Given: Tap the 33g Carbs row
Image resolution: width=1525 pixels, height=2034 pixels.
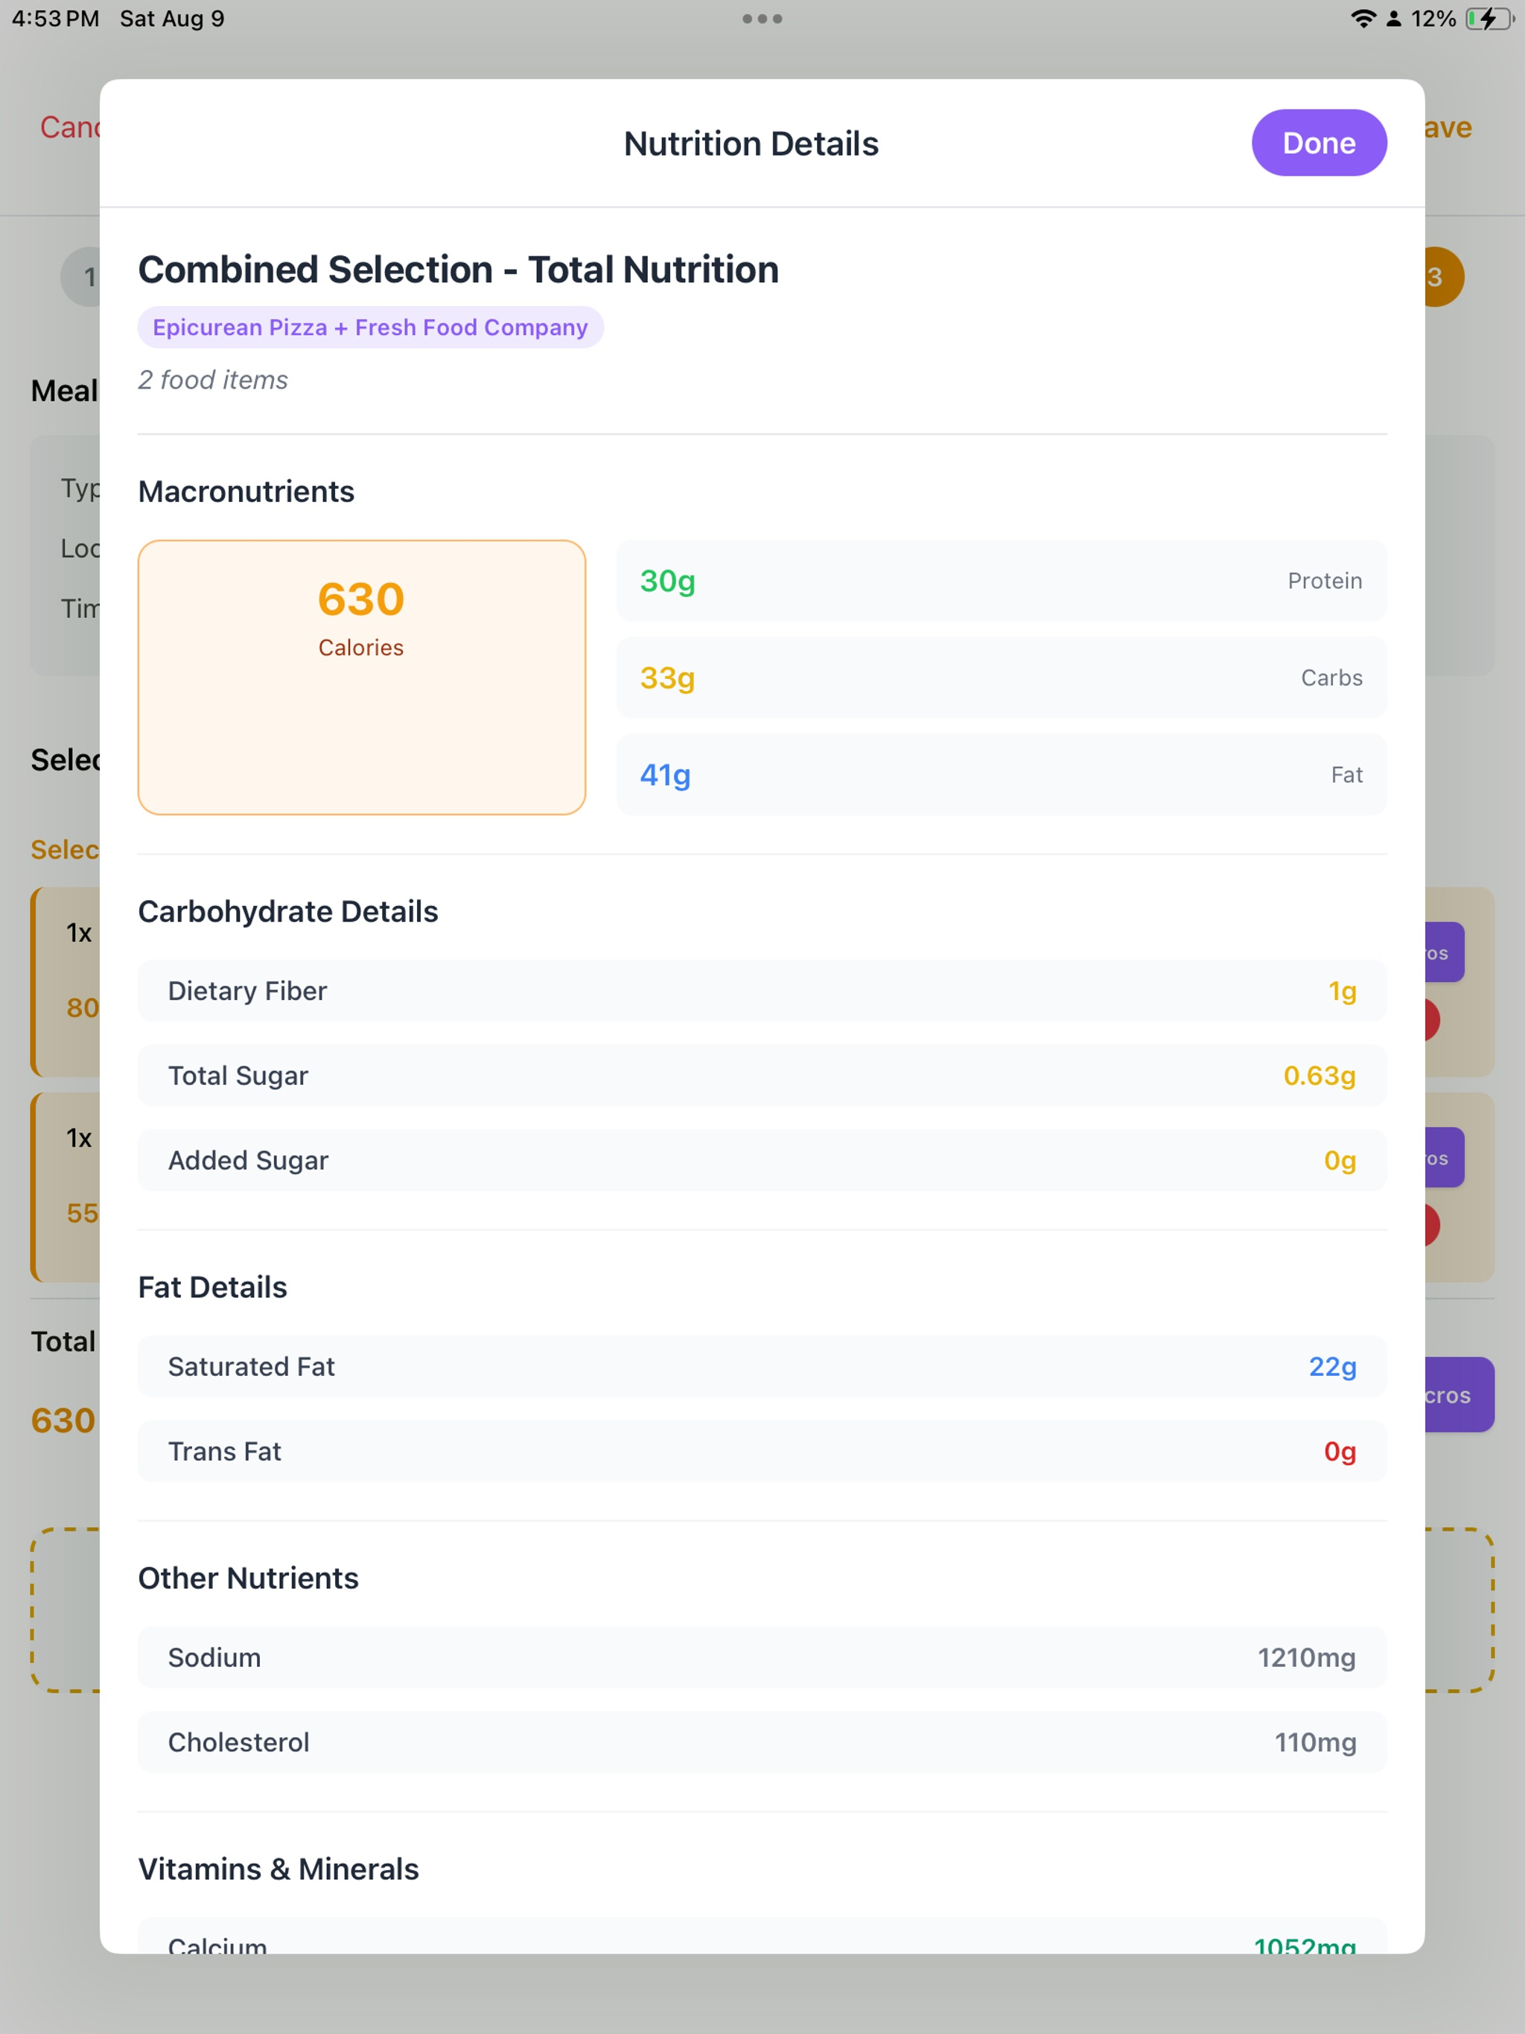Looking at the screenshot, I should pyautogui.click(x=1001, y=678).
